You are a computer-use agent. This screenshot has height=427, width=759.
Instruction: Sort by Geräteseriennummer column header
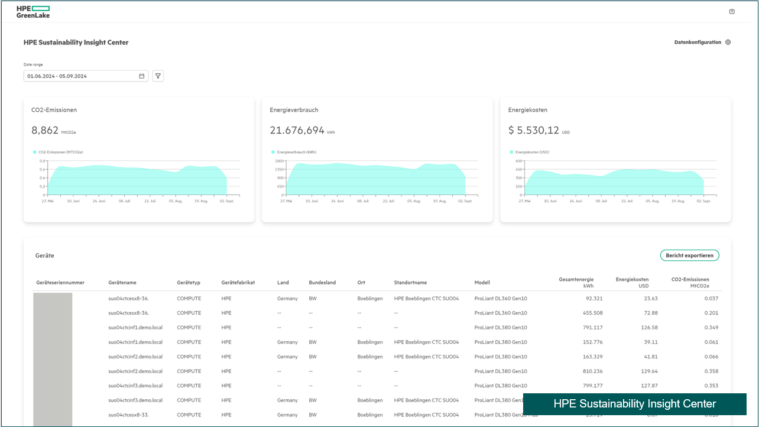click(60, 283)
